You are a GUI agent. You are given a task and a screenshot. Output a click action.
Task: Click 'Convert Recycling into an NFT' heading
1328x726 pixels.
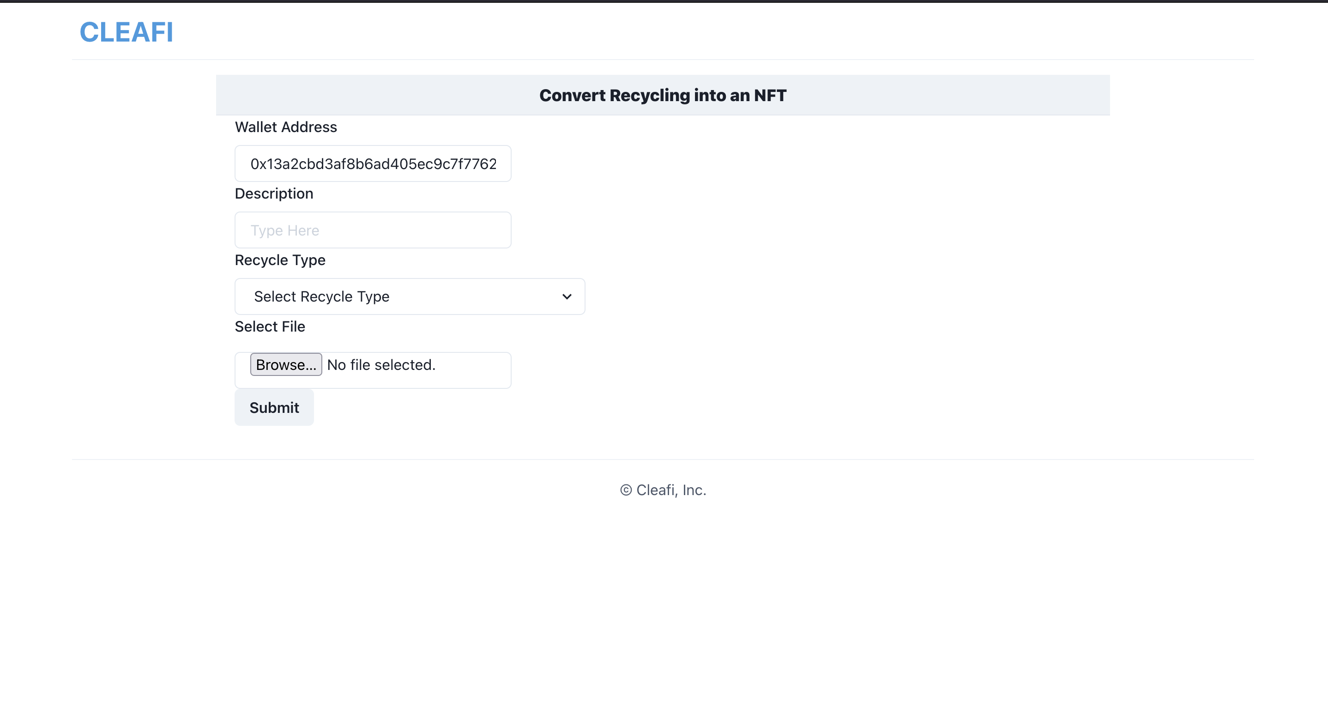(x=663, y=96)
